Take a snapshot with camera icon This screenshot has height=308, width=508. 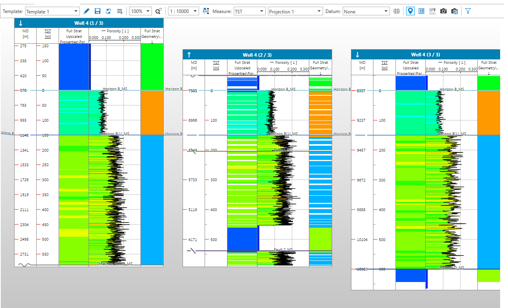(x=443, y=11)
